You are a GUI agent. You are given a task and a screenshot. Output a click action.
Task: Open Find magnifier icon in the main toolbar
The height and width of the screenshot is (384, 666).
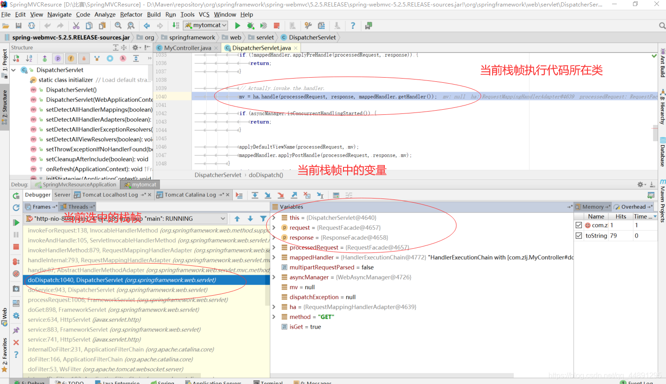pyautogui.click(x=118, y=26)
